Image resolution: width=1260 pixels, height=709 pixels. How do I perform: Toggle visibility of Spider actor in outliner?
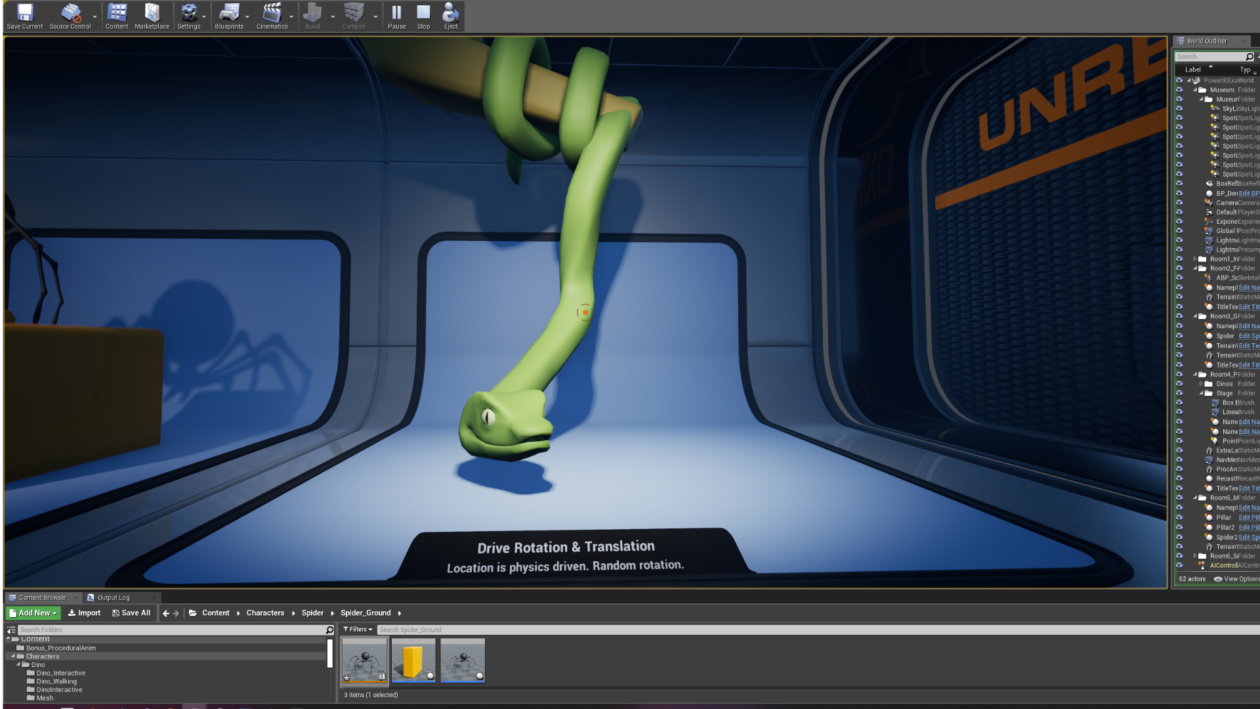pos(1179,336)
